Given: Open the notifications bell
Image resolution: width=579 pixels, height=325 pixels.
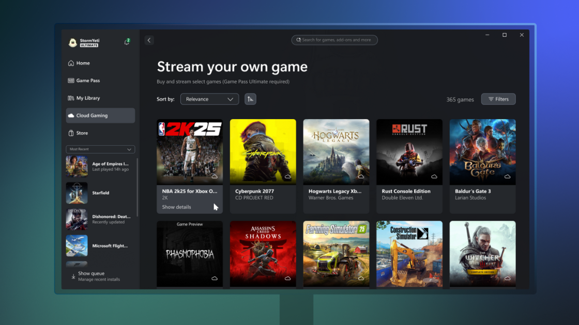Looking at the screenshot, I should pos(127,42).
